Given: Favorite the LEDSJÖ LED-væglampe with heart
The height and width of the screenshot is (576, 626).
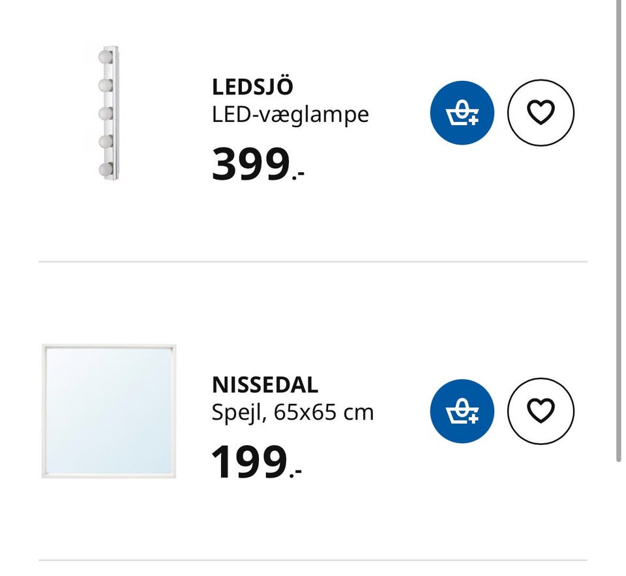Looking at the screenshot, I should click(x=541, y=113).
